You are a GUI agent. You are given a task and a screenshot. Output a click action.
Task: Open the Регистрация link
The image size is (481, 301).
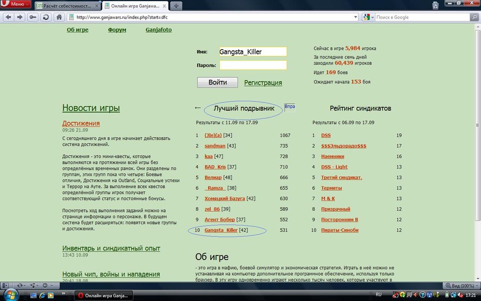pos(263,82)
